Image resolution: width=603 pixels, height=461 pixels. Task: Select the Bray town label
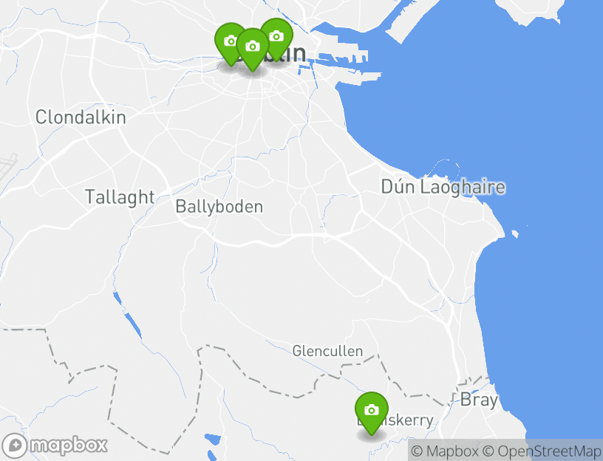point(479,400)
